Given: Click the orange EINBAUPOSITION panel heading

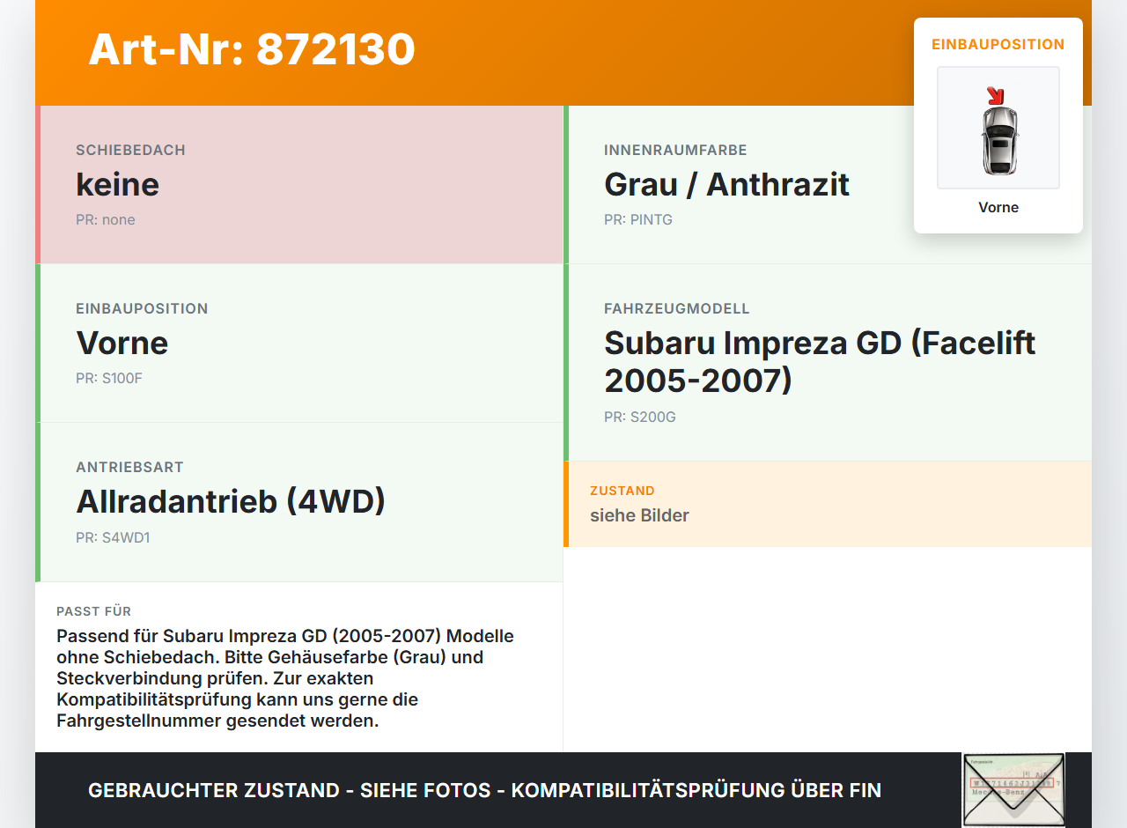Looking at the screenshot, I should pyautogui.click(x=998, y=44).
